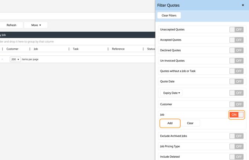Viewport: 249px width, 160px height.
Task: Switch on the Quote Date filter
Action: (x=236, y=81)
